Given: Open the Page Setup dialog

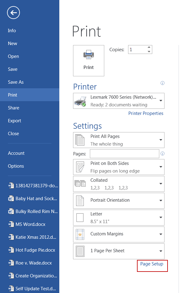Looking at the screenshot, I should pyautogui.click(x=152, y=264).
